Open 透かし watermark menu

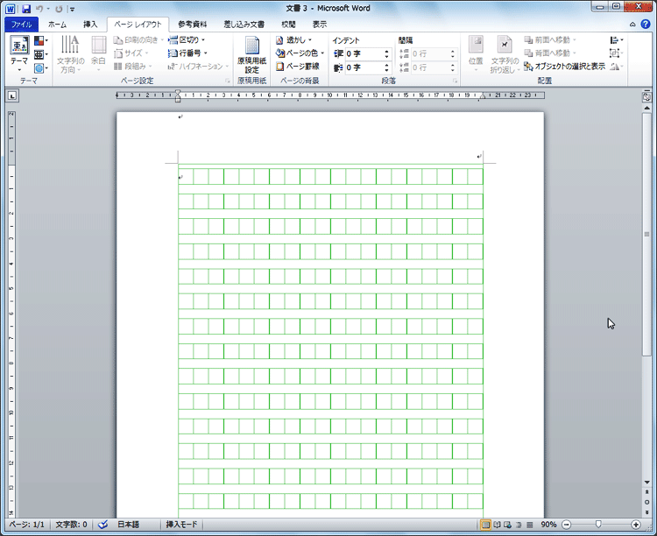(293, 40)
